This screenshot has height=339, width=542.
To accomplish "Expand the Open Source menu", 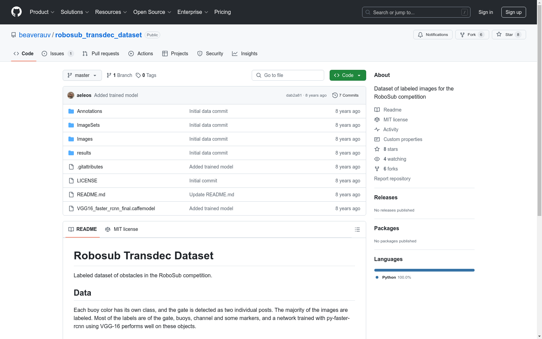I will click(152, 12).
